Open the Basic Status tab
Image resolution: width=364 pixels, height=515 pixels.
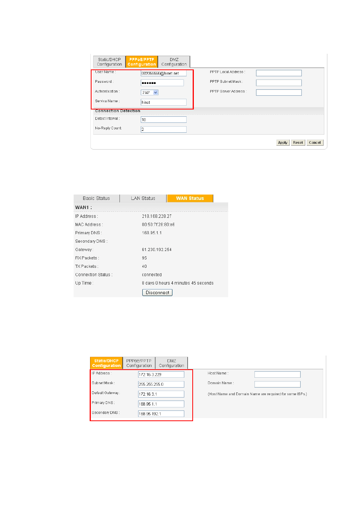tap(97, 198)
